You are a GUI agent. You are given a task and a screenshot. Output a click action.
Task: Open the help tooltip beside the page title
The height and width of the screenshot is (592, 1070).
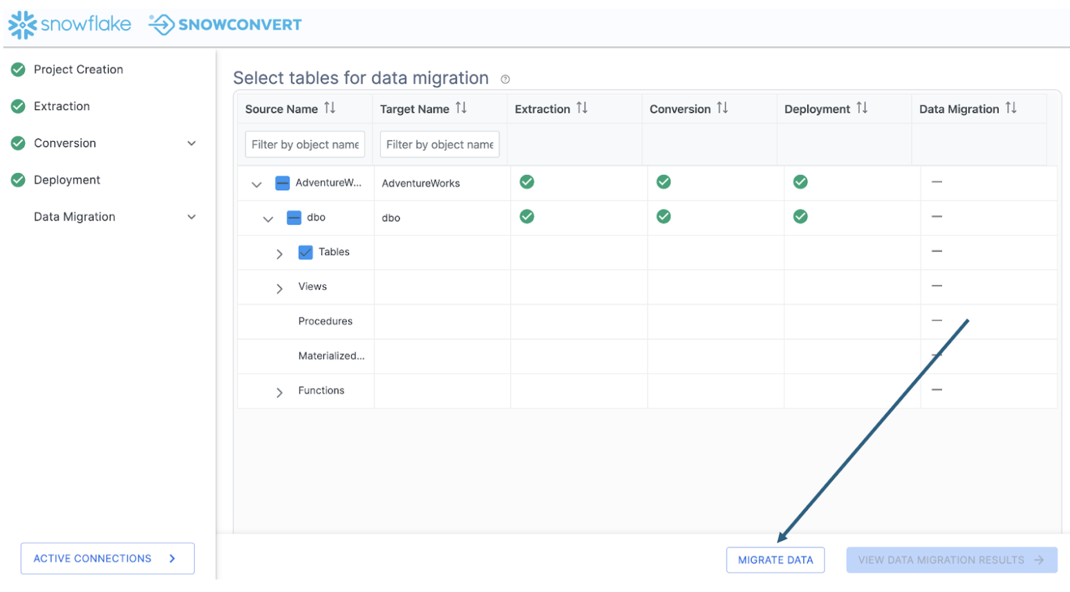(x=505, y=79)
